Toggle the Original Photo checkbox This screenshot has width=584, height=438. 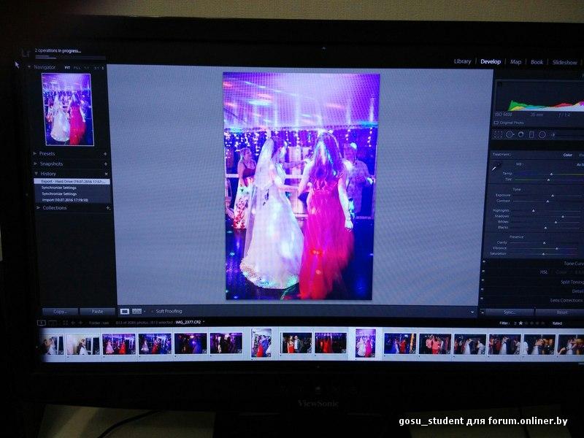pos(496,123)
